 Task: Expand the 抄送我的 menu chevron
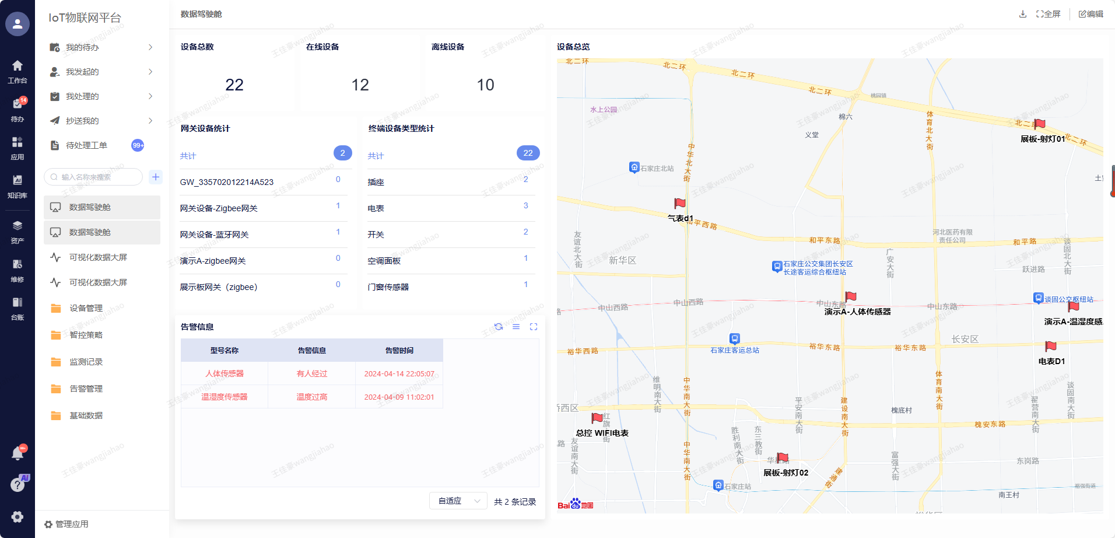click(x=150, y=121)
